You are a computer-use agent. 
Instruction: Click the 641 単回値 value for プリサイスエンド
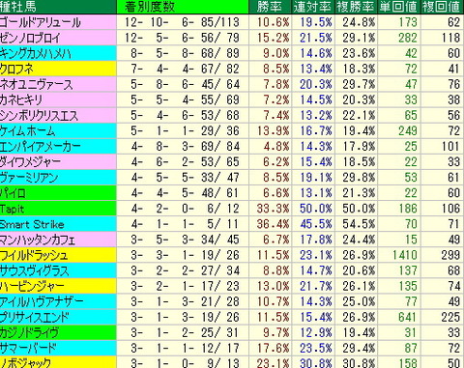(408, 317)
